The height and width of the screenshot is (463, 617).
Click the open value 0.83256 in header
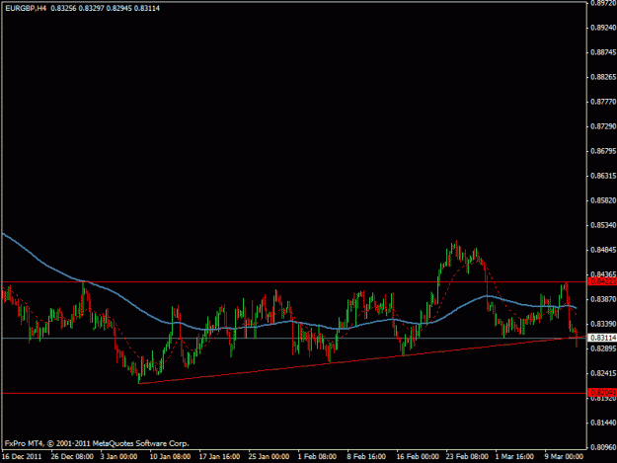(63, 8)
